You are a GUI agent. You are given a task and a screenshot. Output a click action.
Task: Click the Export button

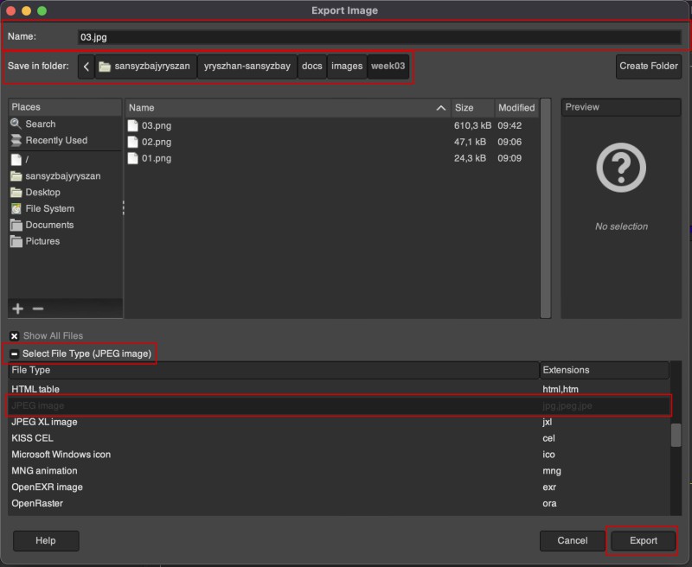(x=643, y=541)
